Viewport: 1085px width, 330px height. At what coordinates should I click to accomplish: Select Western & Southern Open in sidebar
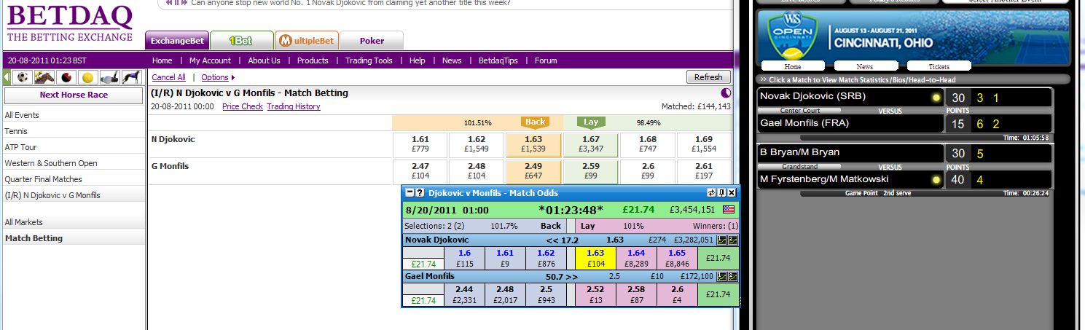click(x=51, y=163)
